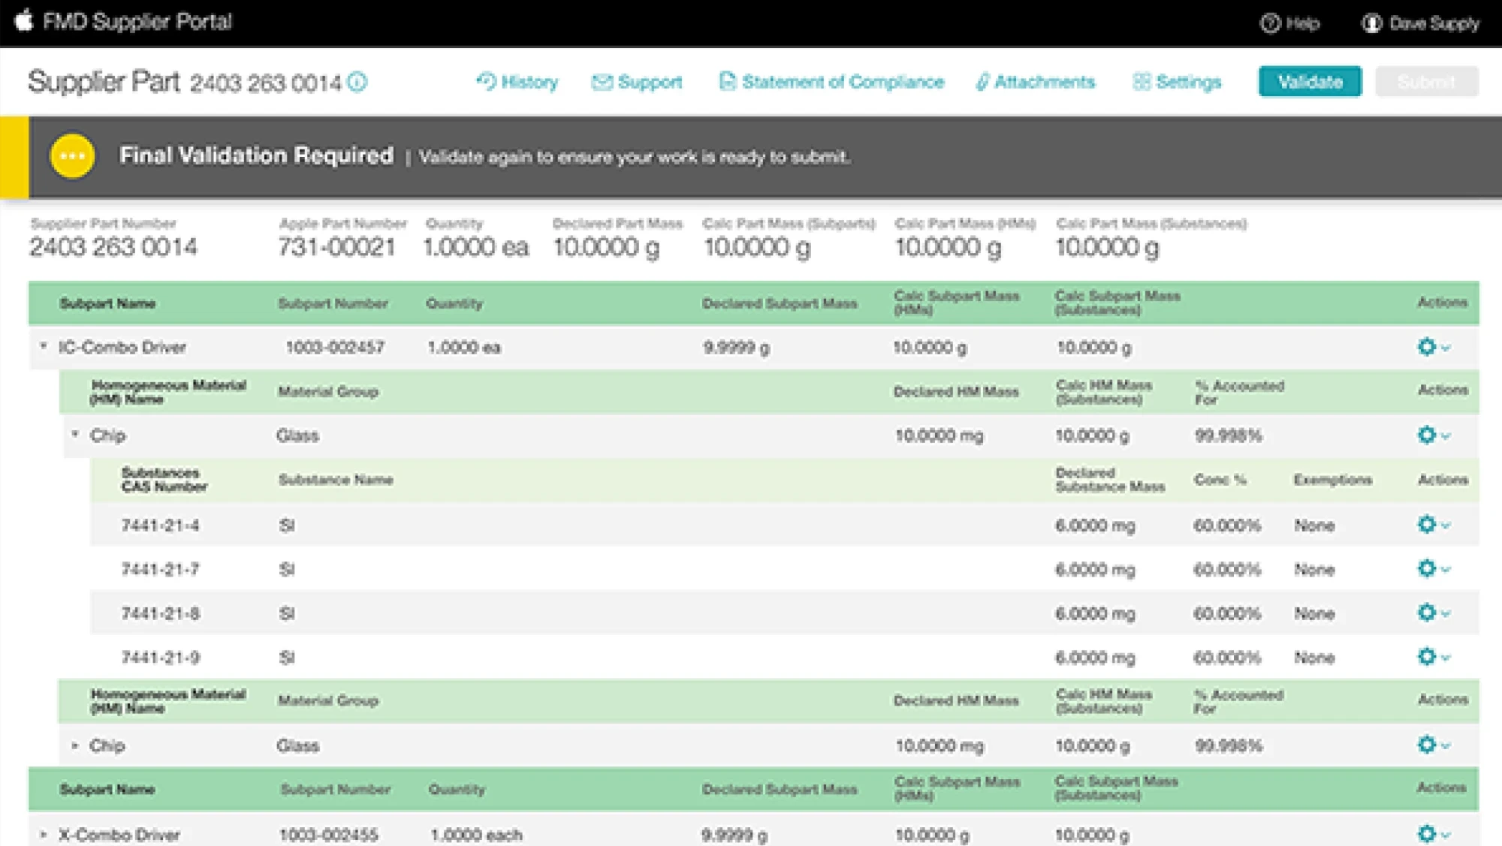Open actions gear for collapsed Chip row
The image size is (1502, 846).
[1434, 745]
